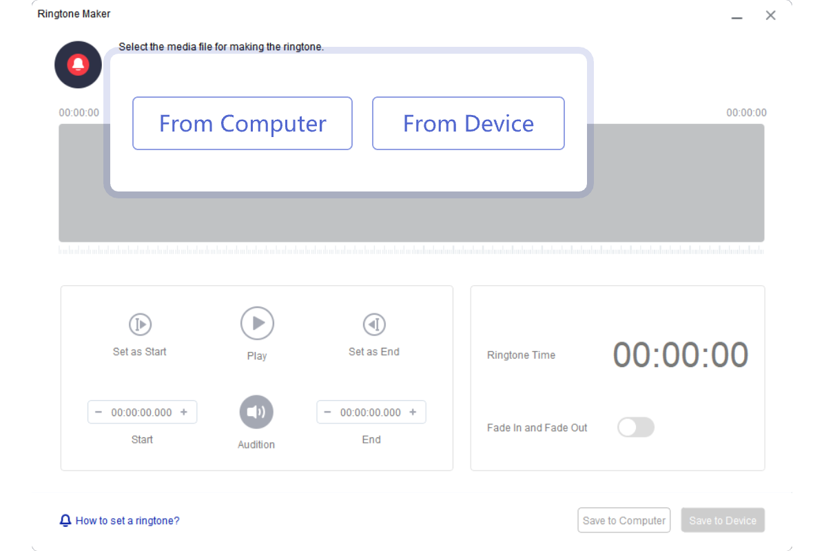Choose From Device as media source

pyautogui.click(x=468, y=123)
